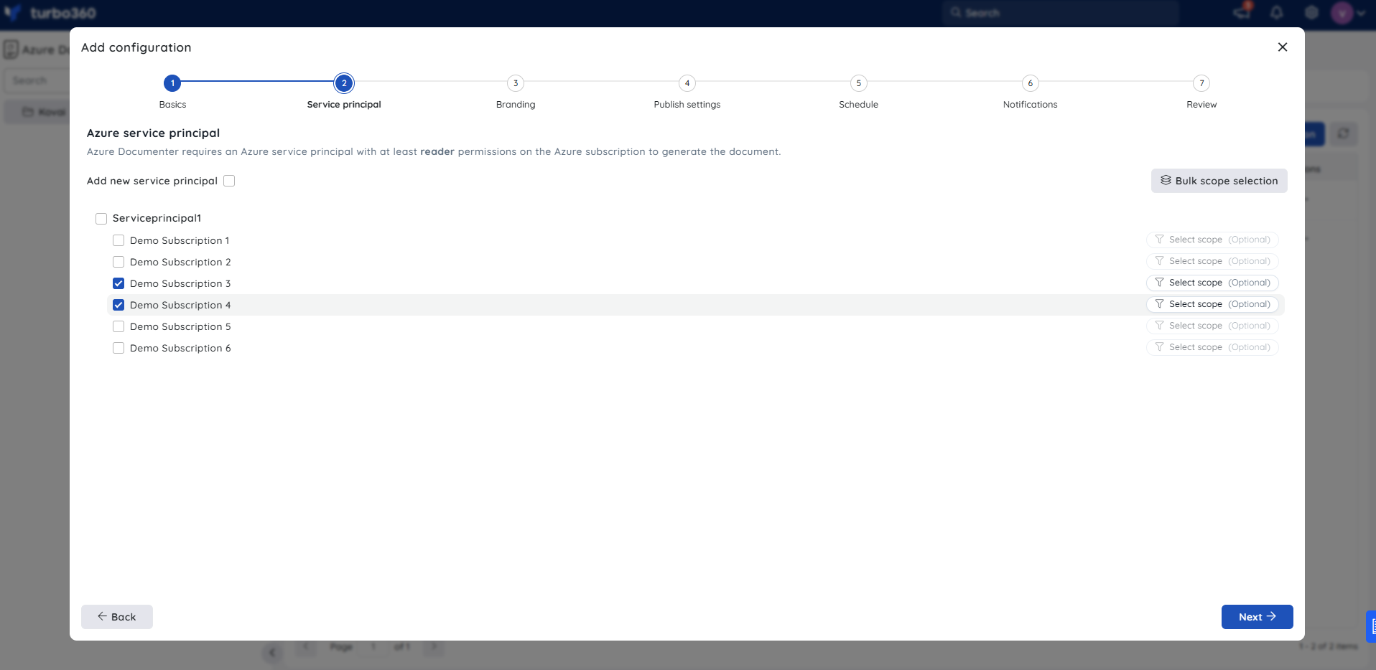Viewport: 1376px width, 670px height.
Task: Open Select scope for Demo Subscription 1
Action: coord(1212,240)
